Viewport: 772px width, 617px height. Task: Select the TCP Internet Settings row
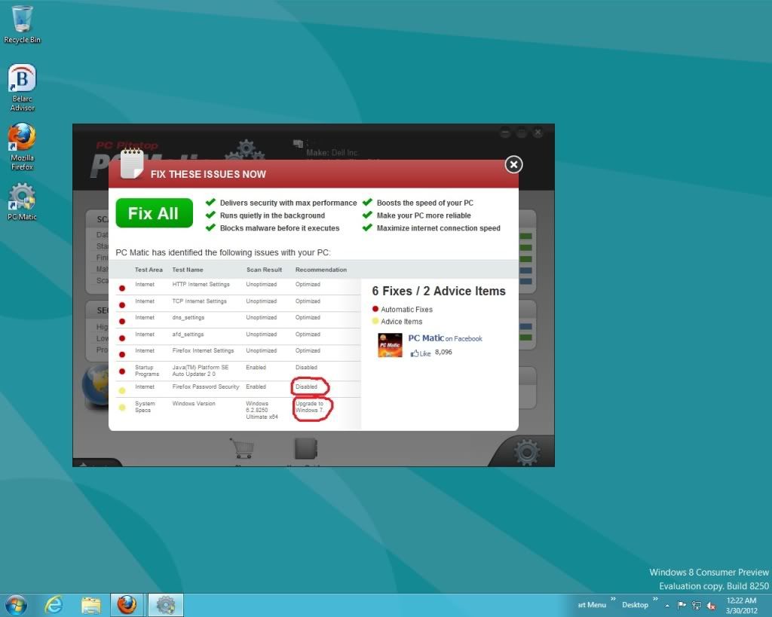238,304
